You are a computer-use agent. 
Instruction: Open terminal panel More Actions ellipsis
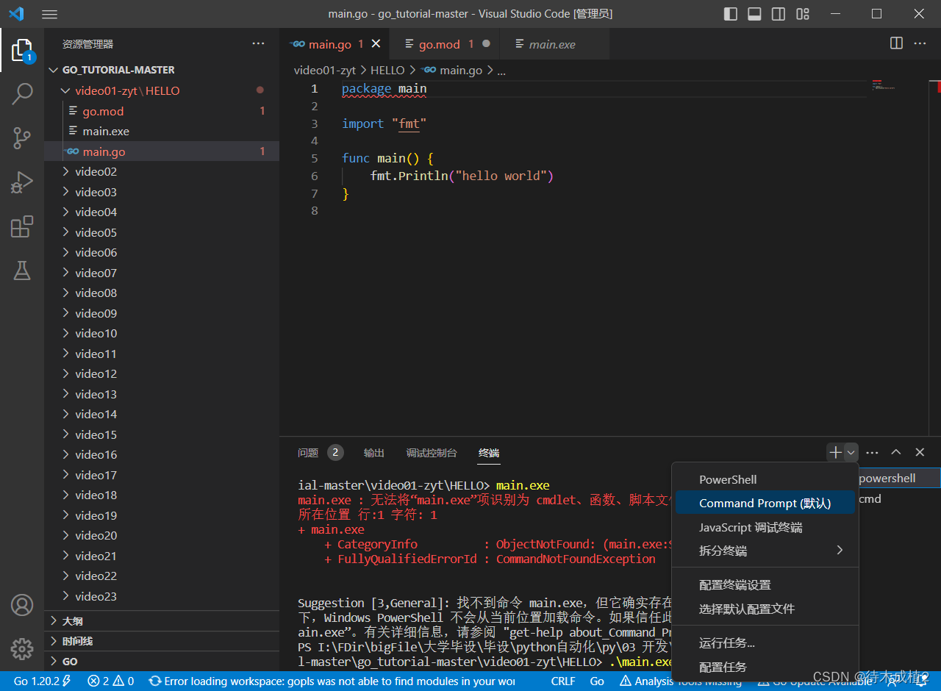(x=872, y=452)
